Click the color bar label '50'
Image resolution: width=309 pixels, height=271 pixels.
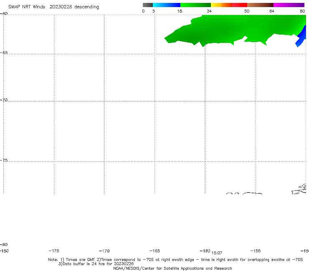point(247,11)
